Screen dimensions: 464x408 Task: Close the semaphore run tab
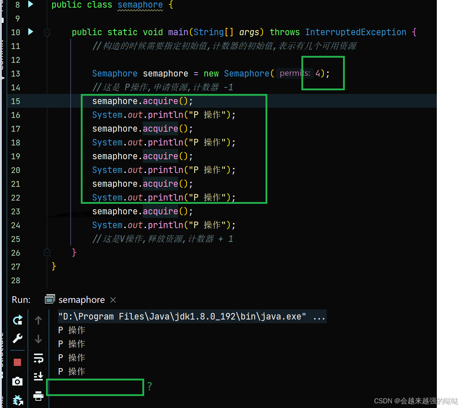pos(113,300)
